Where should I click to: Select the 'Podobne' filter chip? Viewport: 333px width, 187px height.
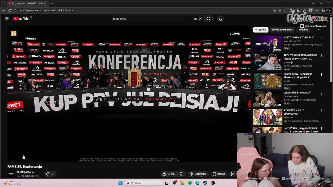pos(303,30)
